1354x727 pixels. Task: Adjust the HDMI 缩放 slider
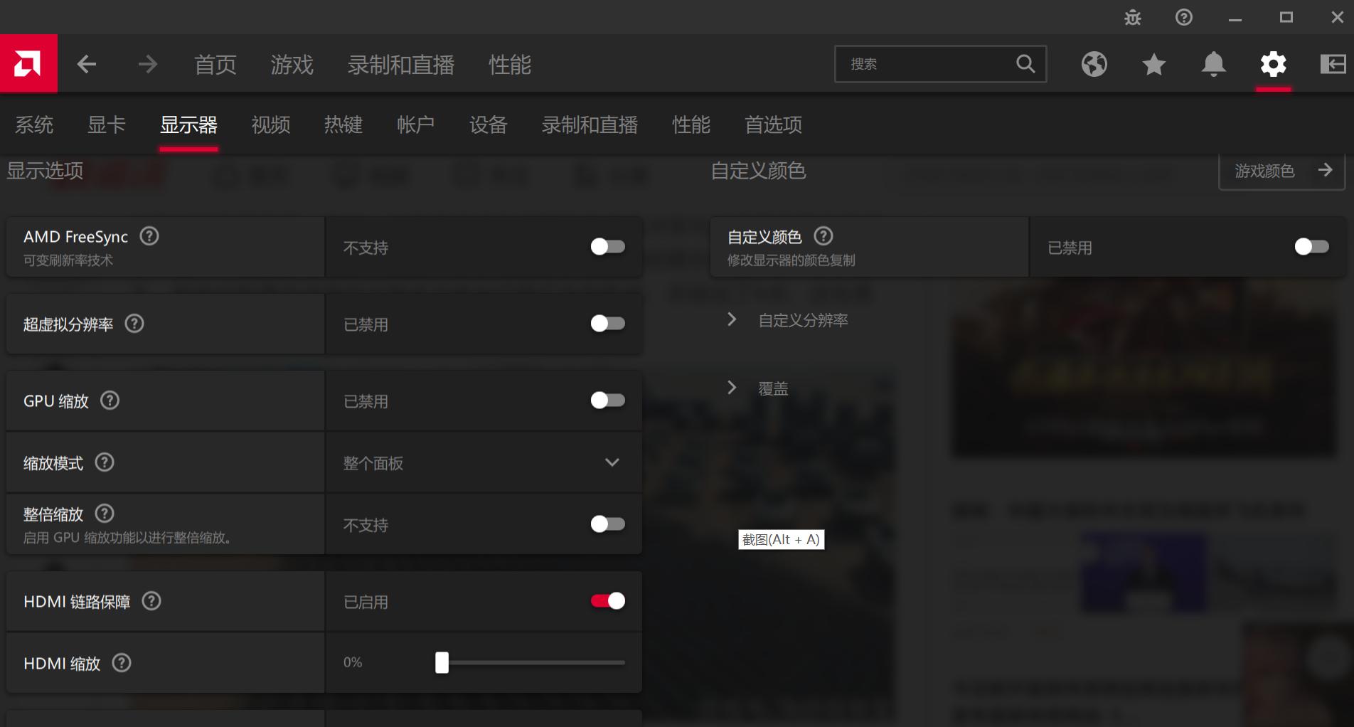tap(442, 662)
